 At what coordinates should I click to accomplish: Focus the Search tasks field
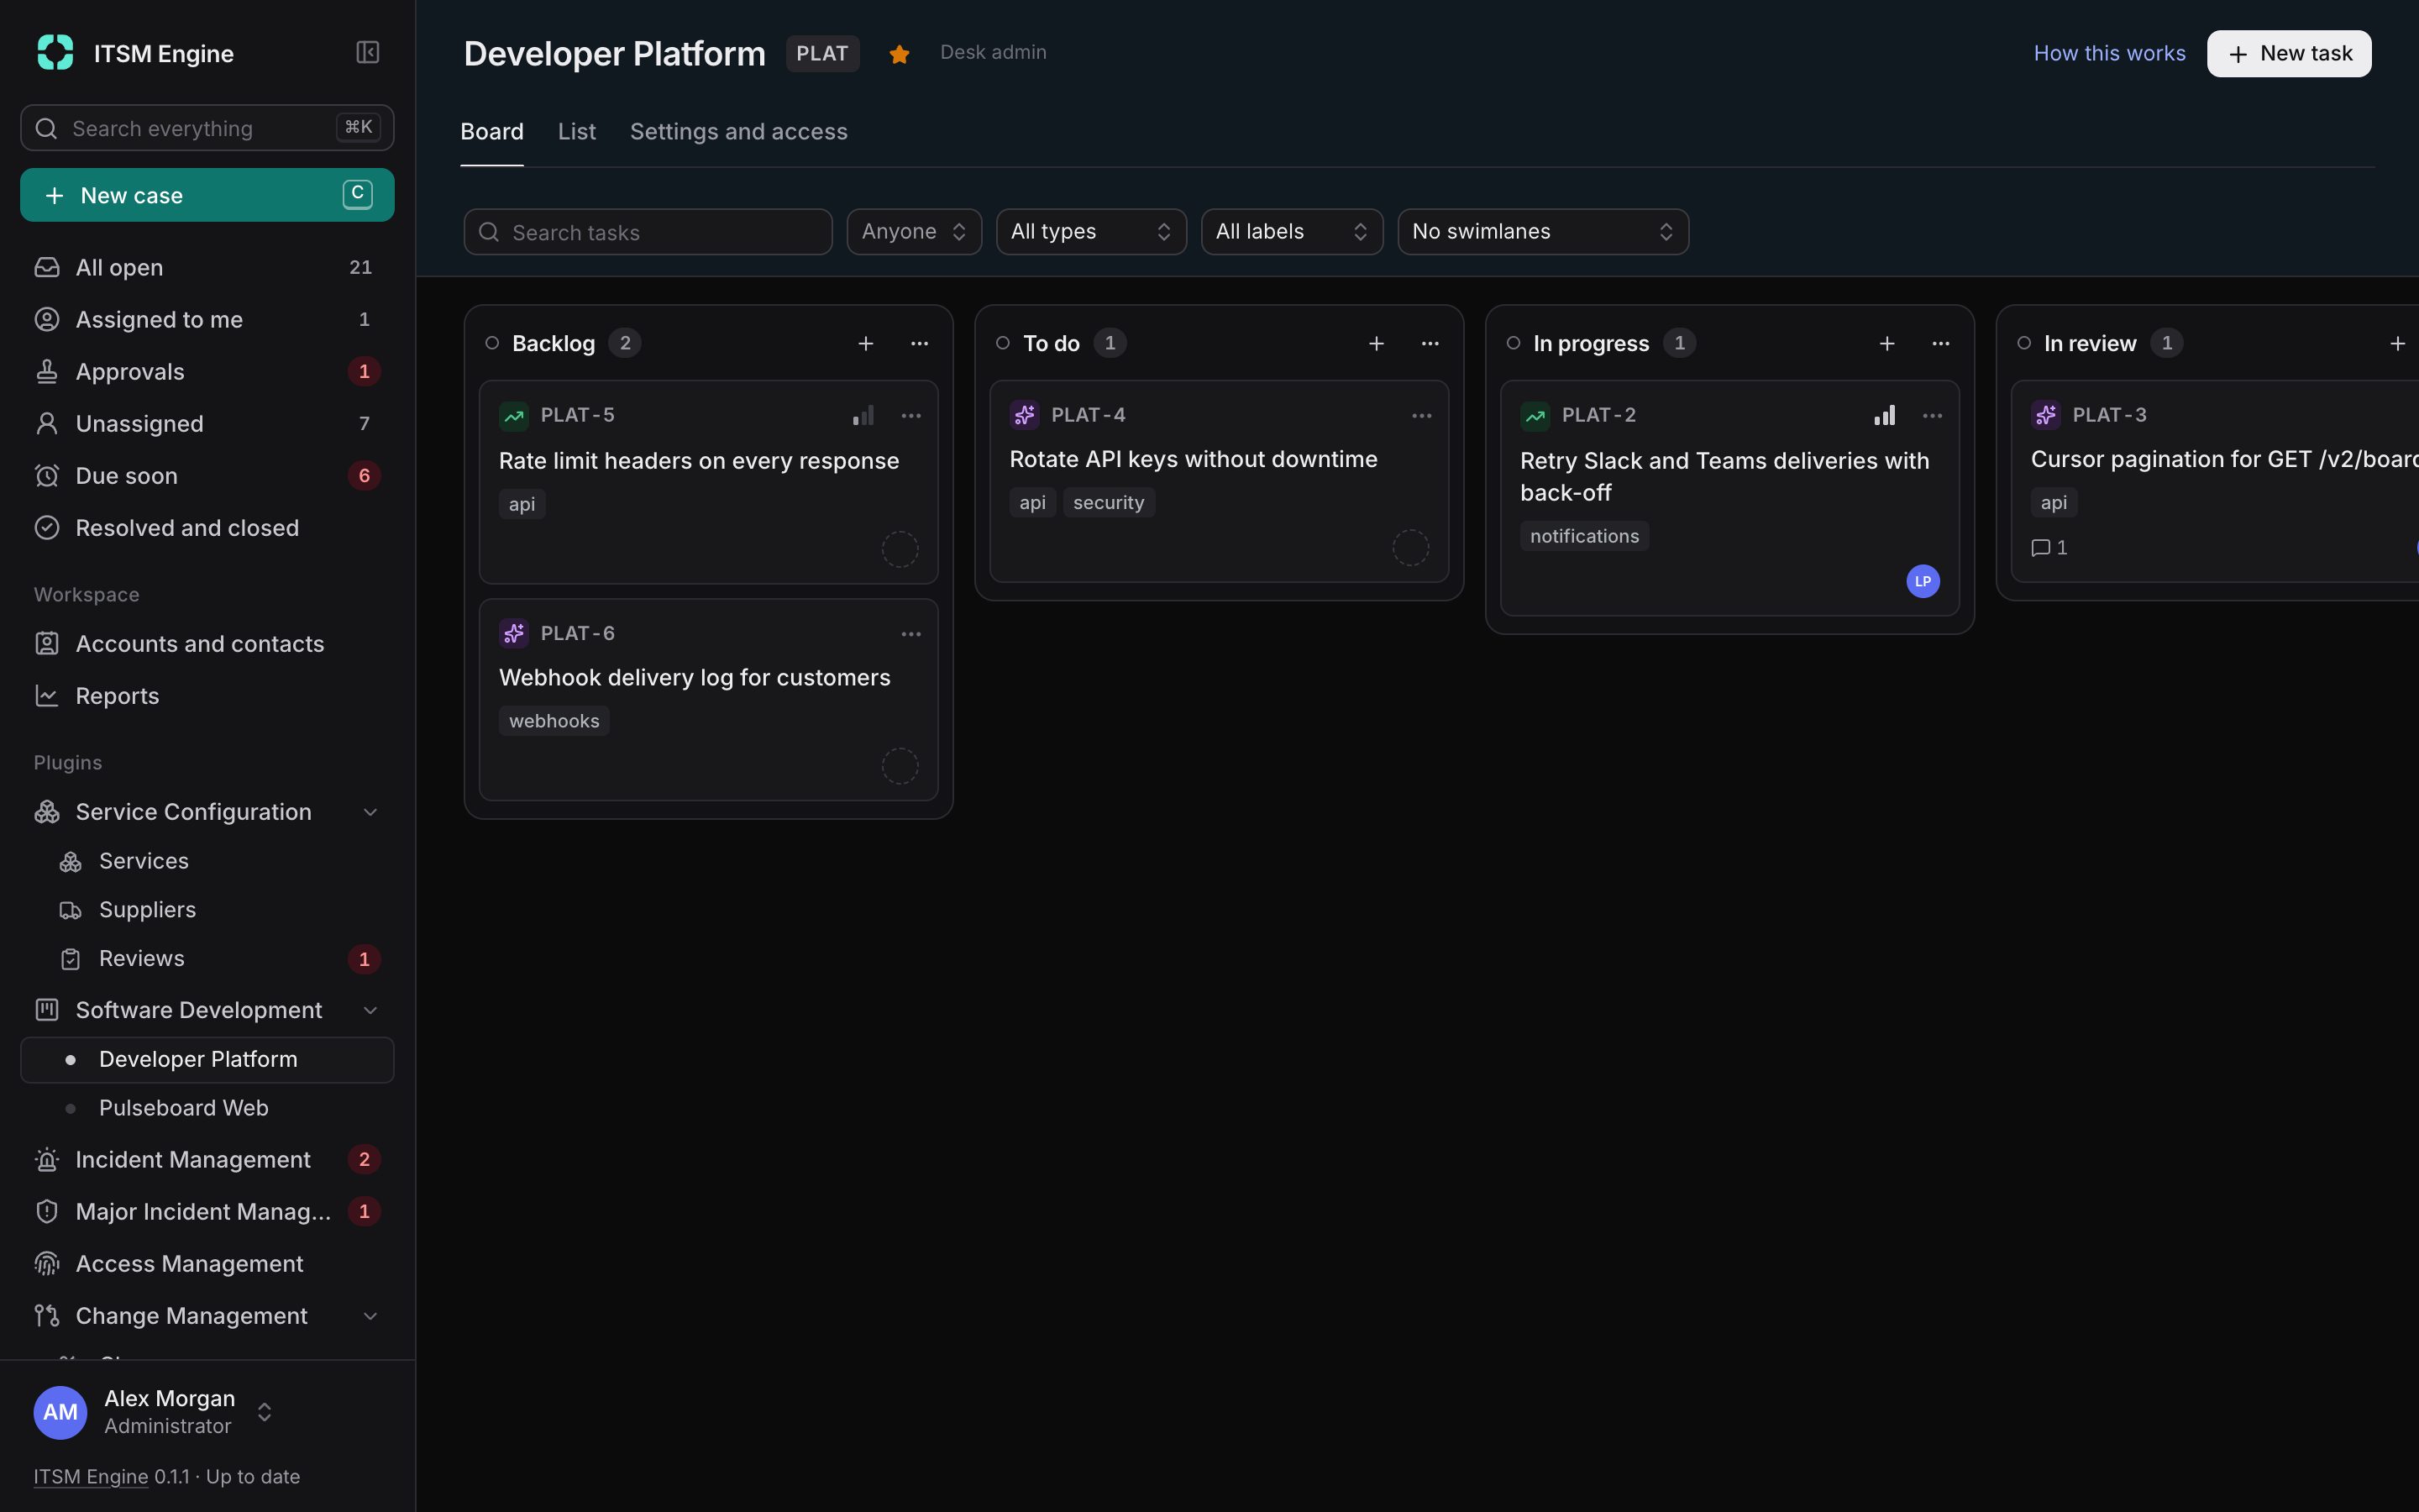click(648, 232)
